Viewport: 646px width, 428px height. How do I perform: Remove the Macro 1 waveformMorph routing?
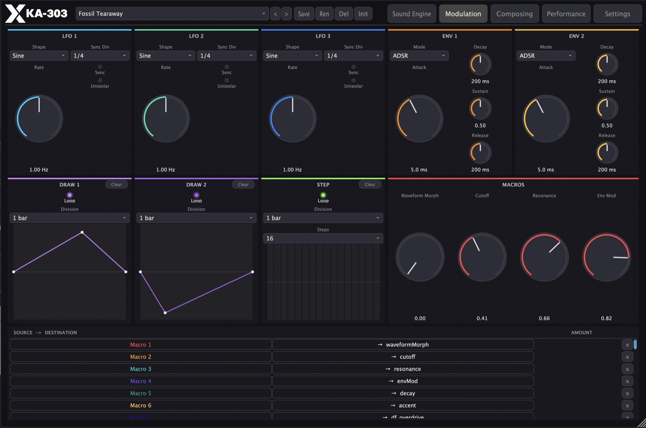627,345
